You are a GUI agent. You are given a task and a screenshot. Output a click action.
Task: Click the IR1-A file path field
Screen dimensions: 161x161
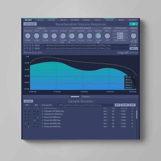click(x=85, y=45)
